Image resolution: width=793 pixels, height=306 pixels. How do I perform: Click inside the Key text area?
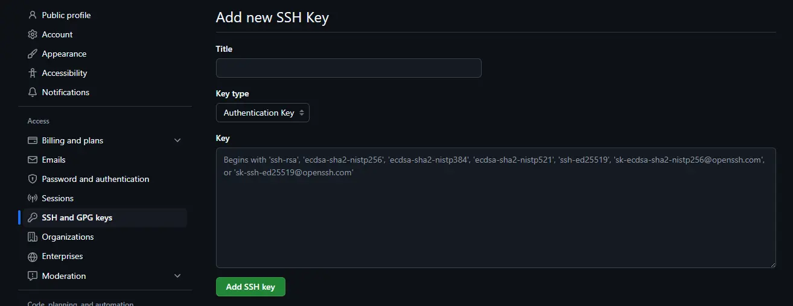click(x=495, y=217)
